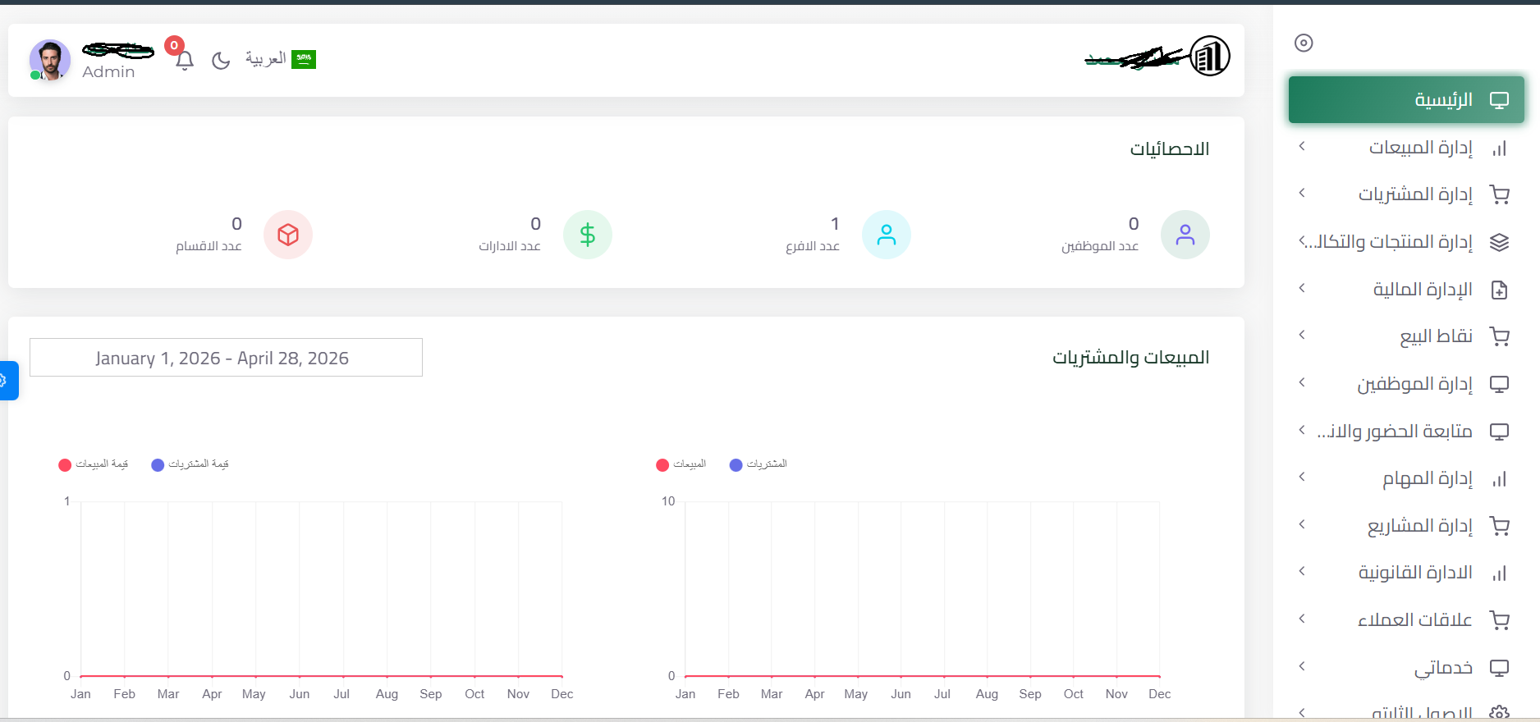Click the Saudi flag icon

[304, 59]
